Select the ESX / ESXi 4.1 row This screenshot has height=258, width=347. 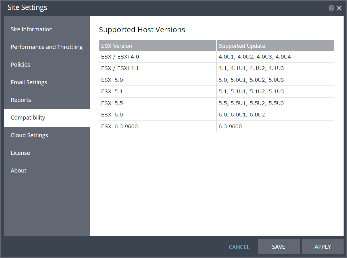tap(217, 68)
